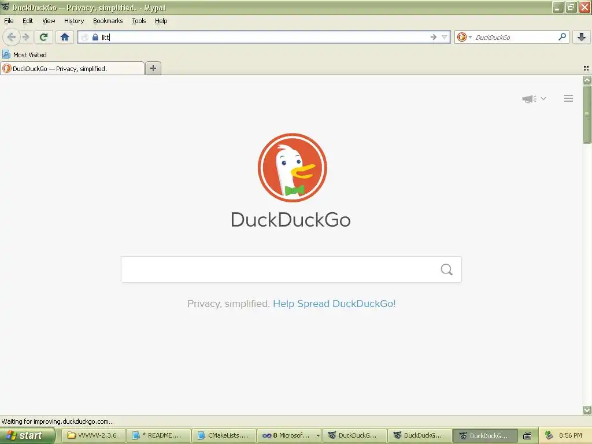Open the address bar history dropdown
This screenshot has width=592, height=444.
tap(445, 37)
